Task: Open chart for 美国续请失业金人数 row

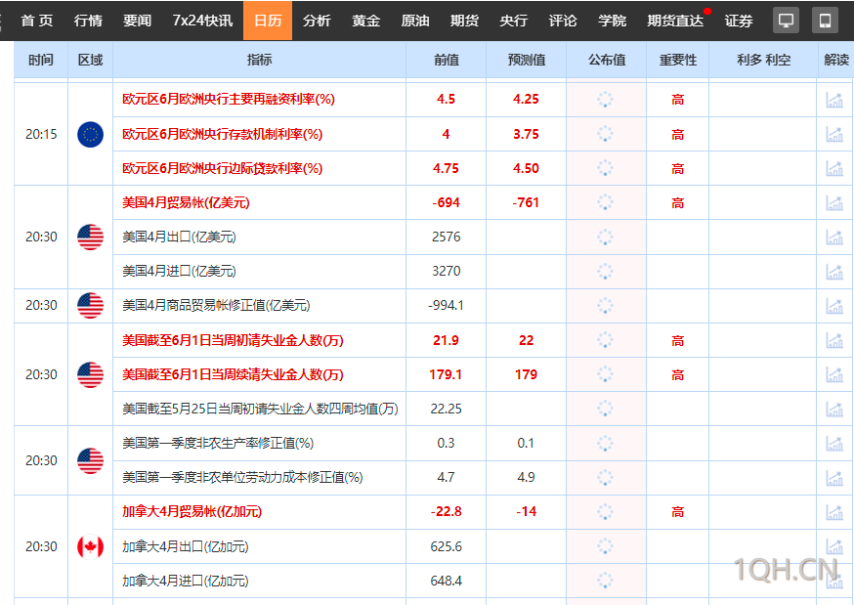Action: (x=834, y=374)
